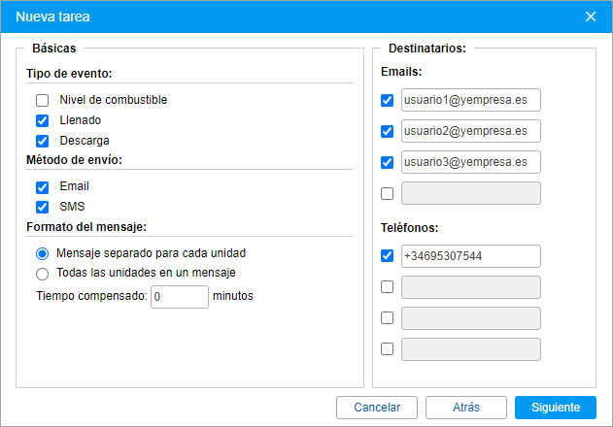
Task: Enable the second phone number checkbox
Action: tap(387, 286)
